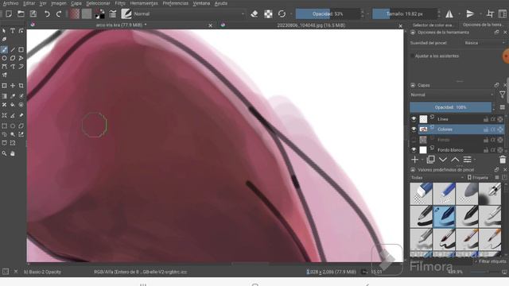Select the Text tool
Screen dimensions: 509x286
pyautogui.click(x=13, y=31)
